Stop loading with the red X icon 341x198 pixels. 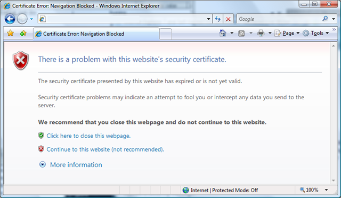pos(228,19)
